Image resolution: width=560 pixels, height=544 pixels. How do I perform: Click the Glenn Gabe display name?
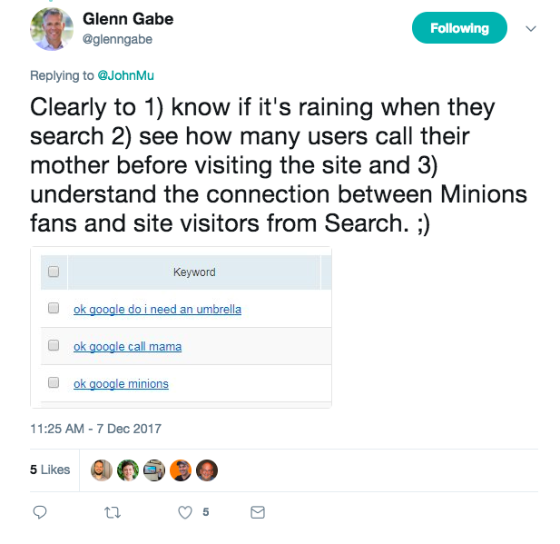[127, 19]
